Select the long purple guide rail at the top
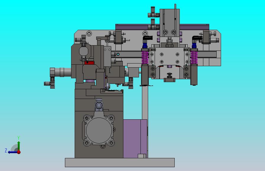The image size is (265, 171). click(162, 27)
